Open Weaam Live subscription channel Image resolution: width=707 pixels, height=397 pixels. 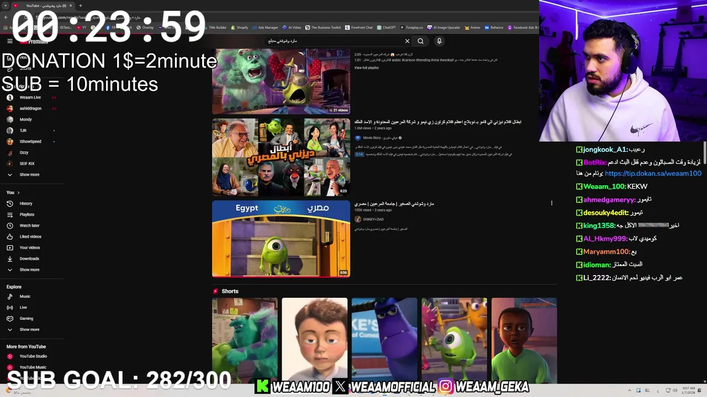coord(30,97)
